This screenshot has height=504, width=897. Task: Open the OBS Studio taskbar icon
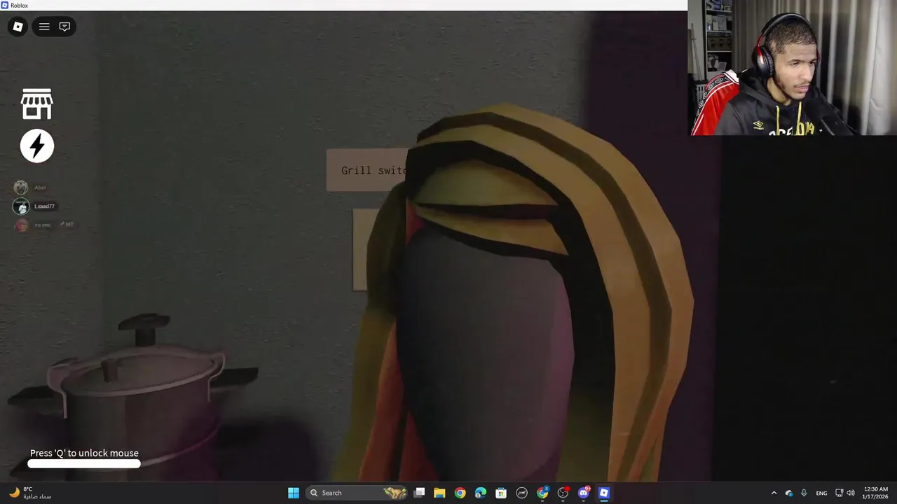(x=563, y=493)
